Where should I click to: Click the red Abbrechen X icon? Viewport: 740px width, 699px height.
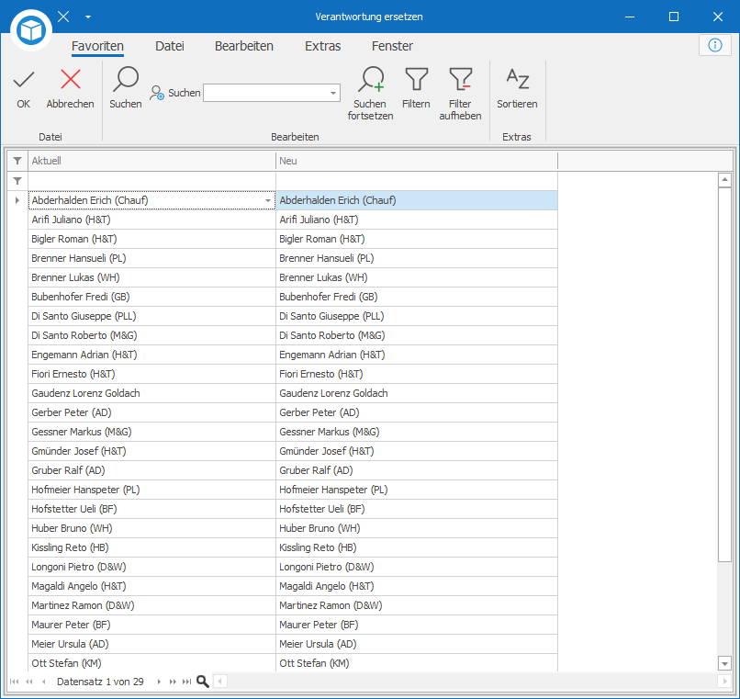pos(71,79)
